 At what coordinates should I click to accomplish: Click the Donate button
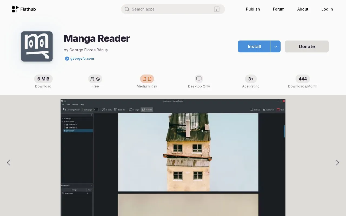click(307, 46)
